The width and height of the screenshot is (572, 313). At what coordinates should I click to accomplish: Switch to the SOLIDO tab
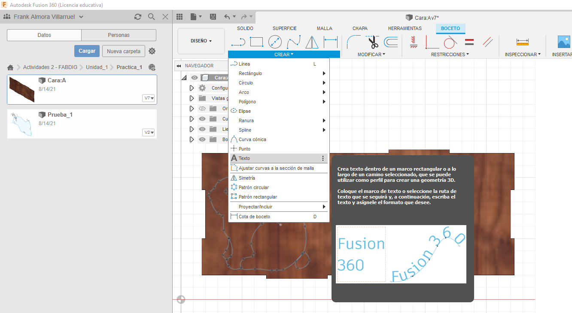(x=245, y=28)
